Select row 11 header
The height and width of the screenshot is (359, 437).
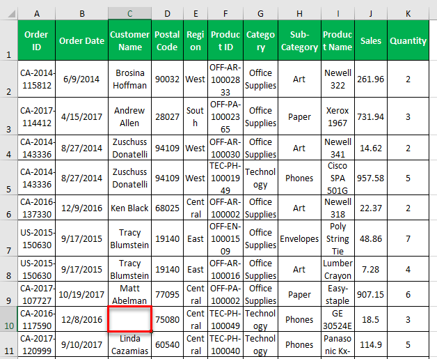pos(8,344)
